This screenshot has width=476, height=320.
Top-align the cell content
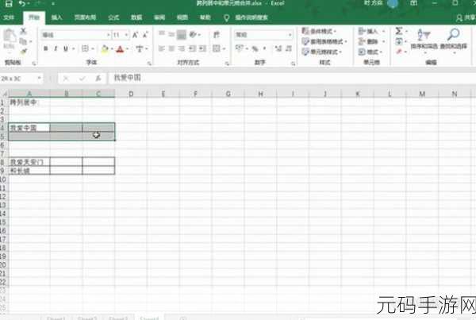(x=162, y=34)
